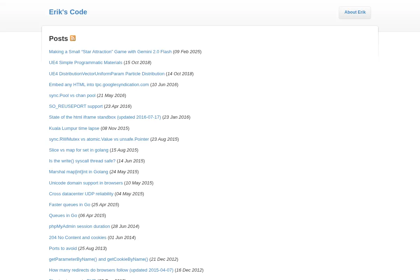Click the date 06 Apr 2015

click(92, 215)
